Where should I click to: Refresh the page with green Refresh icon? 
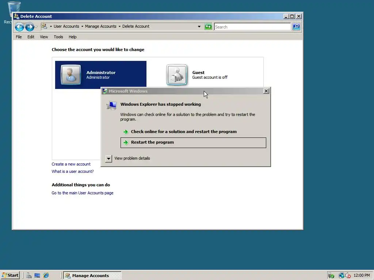pos(208,27)
